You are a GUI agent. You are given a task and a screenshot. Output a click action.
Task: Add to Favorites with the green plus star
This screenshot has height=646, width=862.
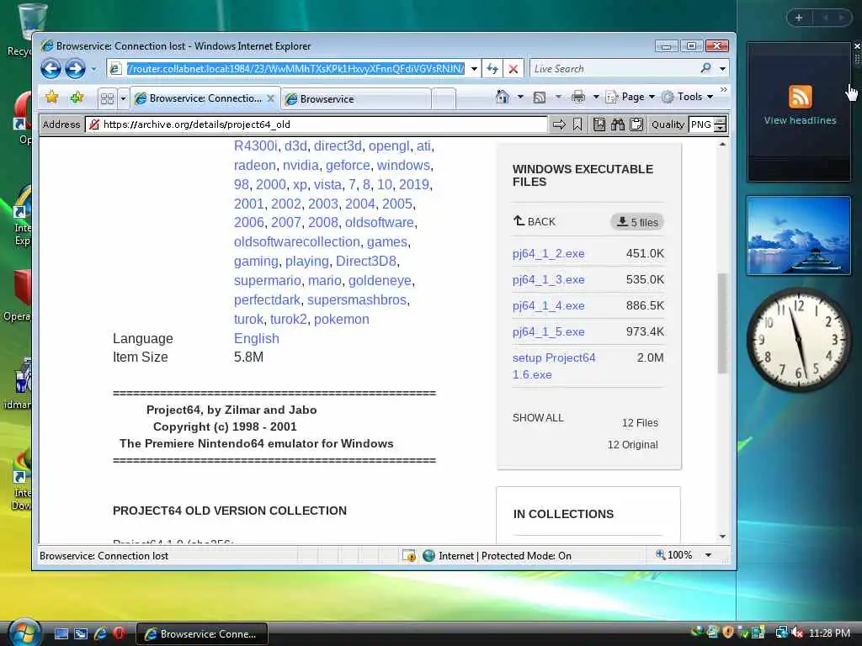pos(77,98)
